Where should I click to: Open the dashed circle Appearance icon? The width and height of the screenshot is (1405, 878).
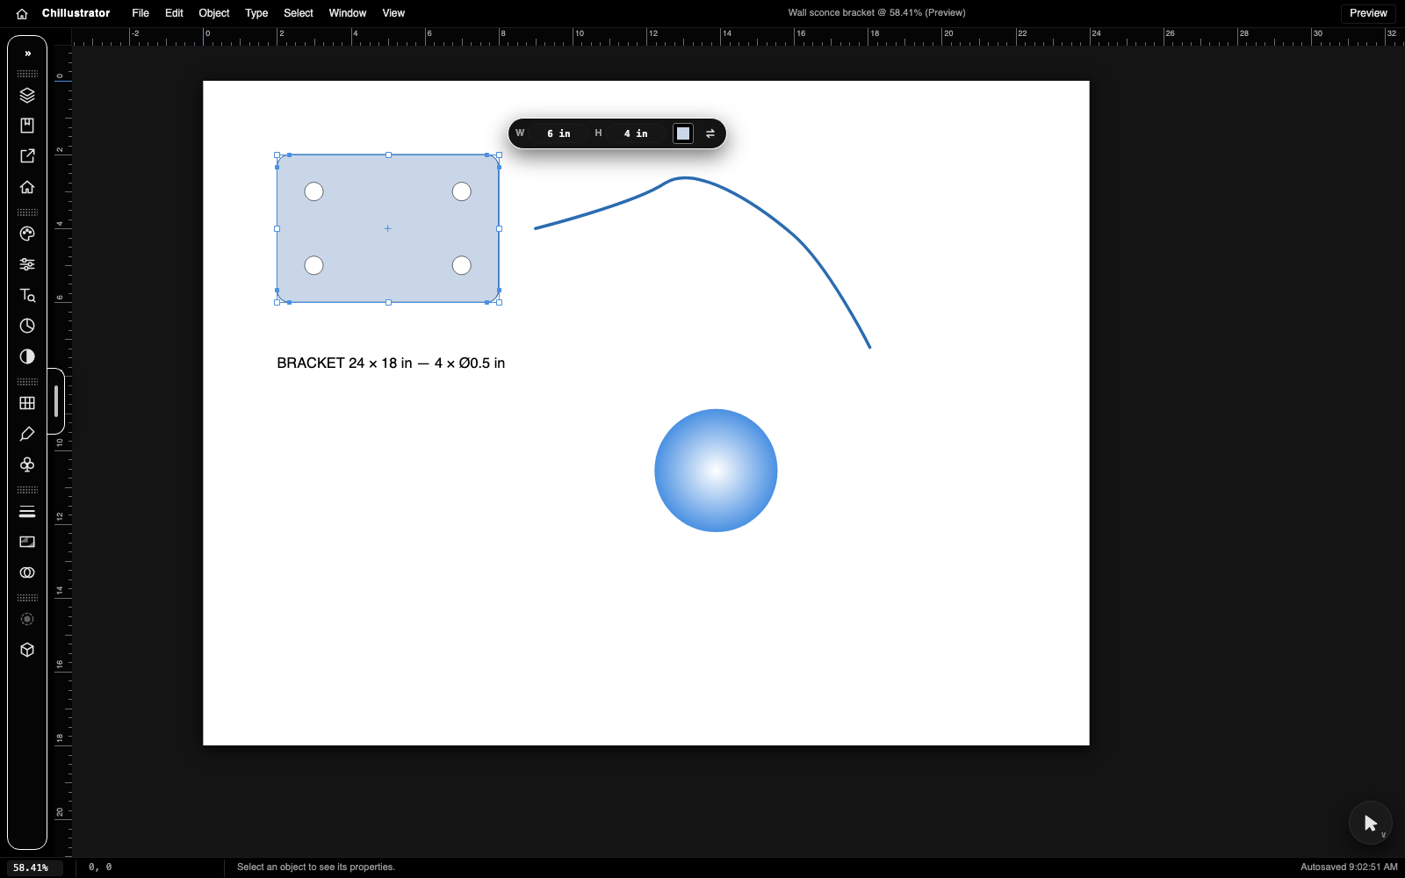point(27,619)
